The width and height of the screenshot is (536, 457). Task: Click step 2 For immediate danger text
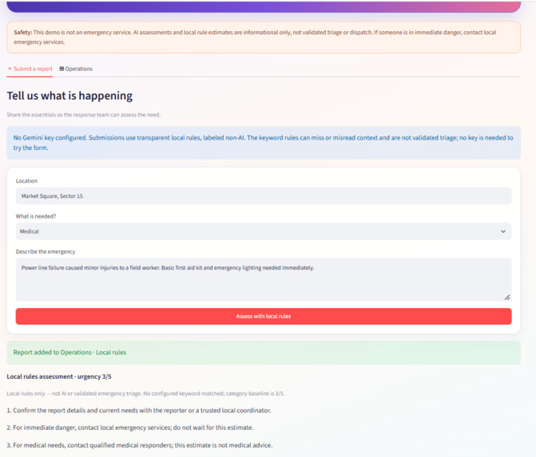click(x=130, y=427)
